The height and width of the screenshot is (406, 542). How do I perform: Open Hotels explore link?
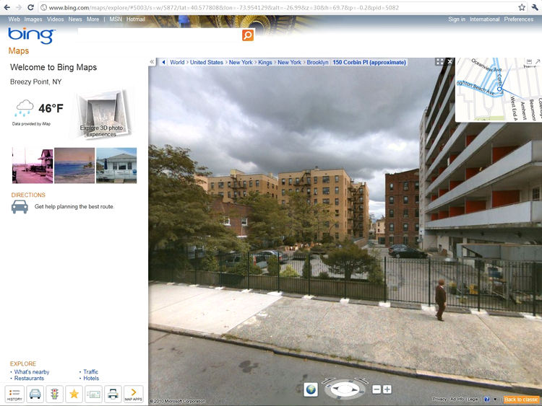[x=91, y=378]
